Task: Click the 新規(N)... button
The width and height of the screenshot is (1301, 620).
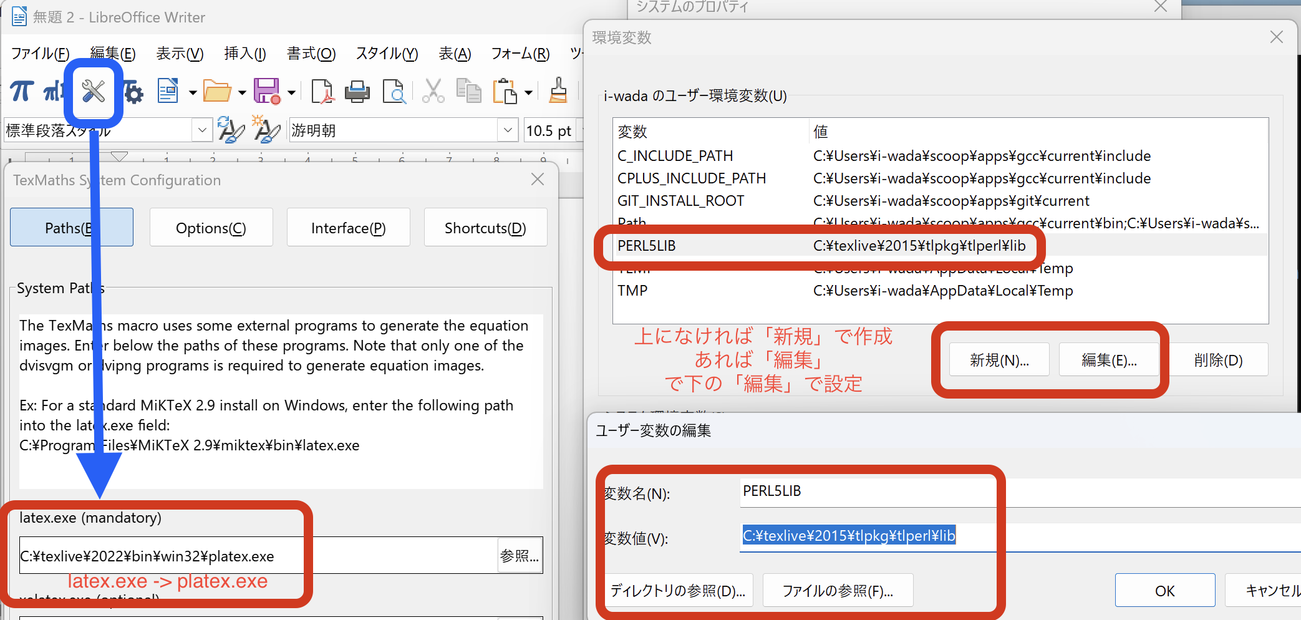Action: coord(999,360)
